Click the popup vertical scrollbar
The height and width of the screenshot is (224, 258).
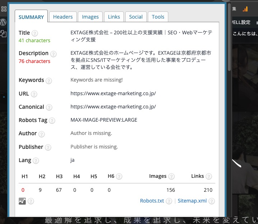point(229,37)
